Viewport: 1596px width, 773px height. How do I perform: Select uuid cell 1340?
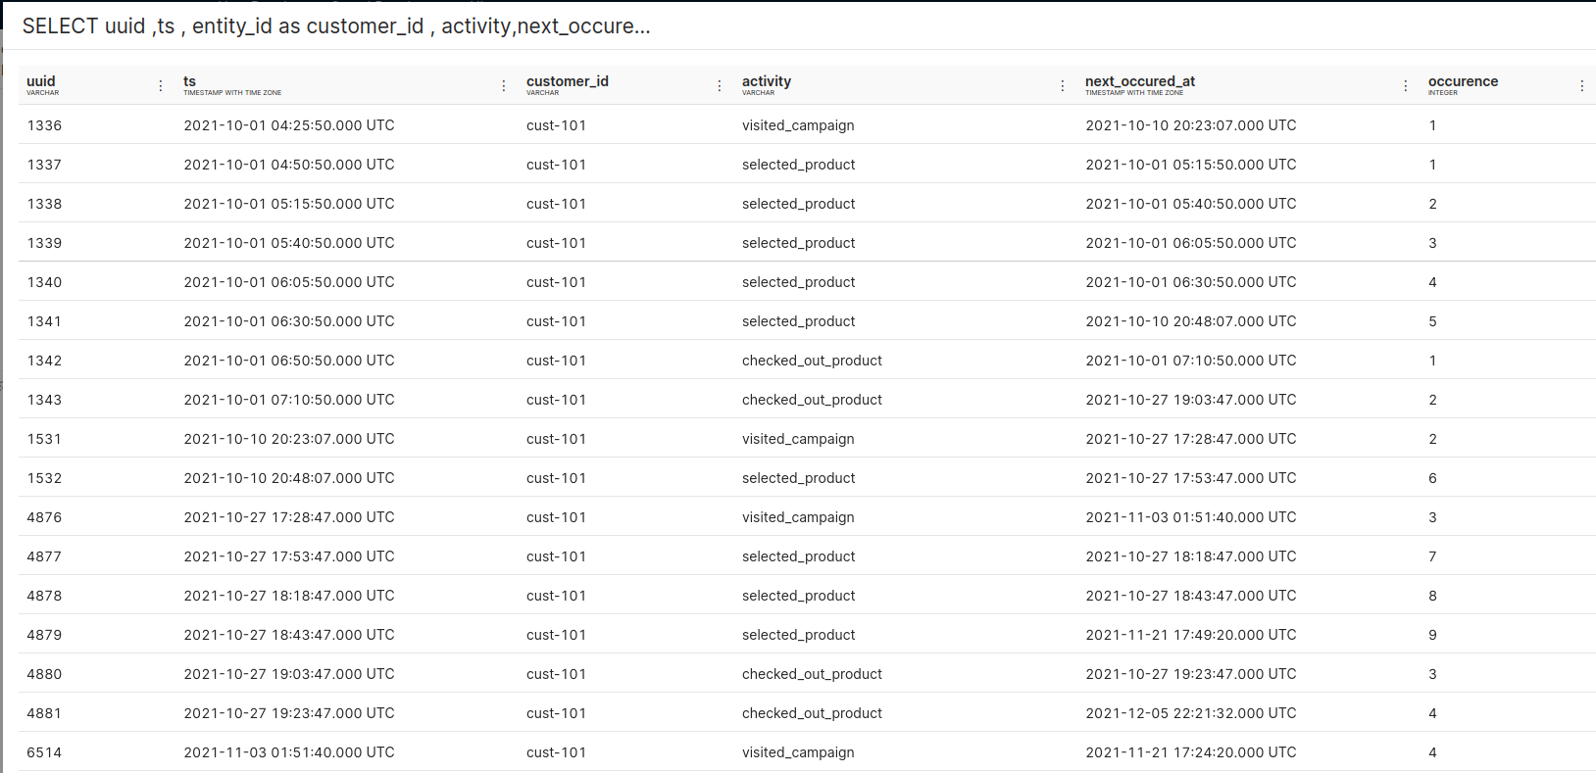[x=44, y=282]
